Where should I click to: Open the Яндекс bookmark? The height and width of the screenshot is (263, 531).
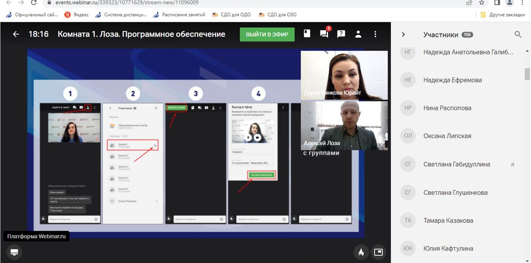(x=77, y=15)
